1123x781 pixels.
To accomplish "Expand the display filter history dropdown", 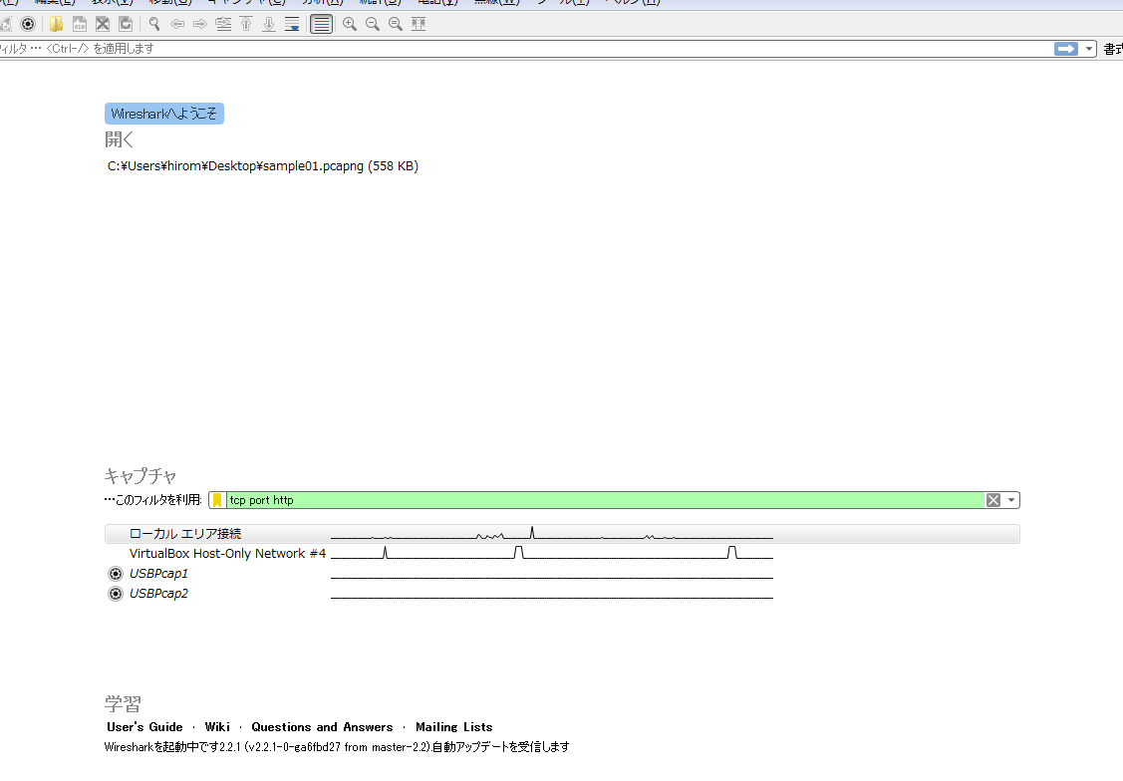I will (x=1090, y=49).
